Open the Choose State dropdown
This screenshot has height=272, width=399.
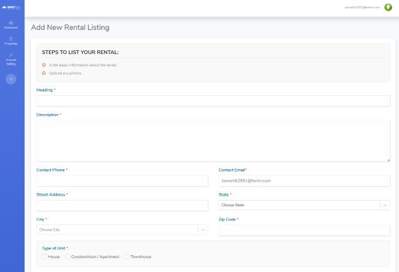coord(299,205)
